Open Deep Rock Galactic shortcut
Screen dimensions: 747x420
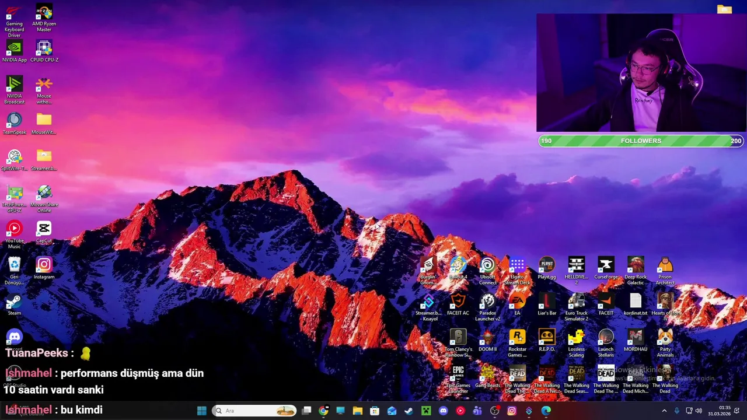click(636, 271)
